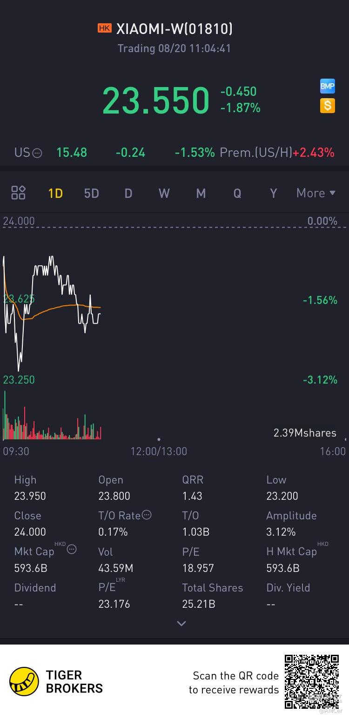Expand more stock details with the chevron

point(181,624)
